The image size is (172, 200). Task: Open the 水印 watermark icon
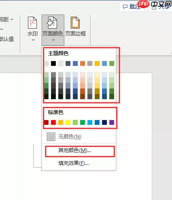tap(32, 23)
